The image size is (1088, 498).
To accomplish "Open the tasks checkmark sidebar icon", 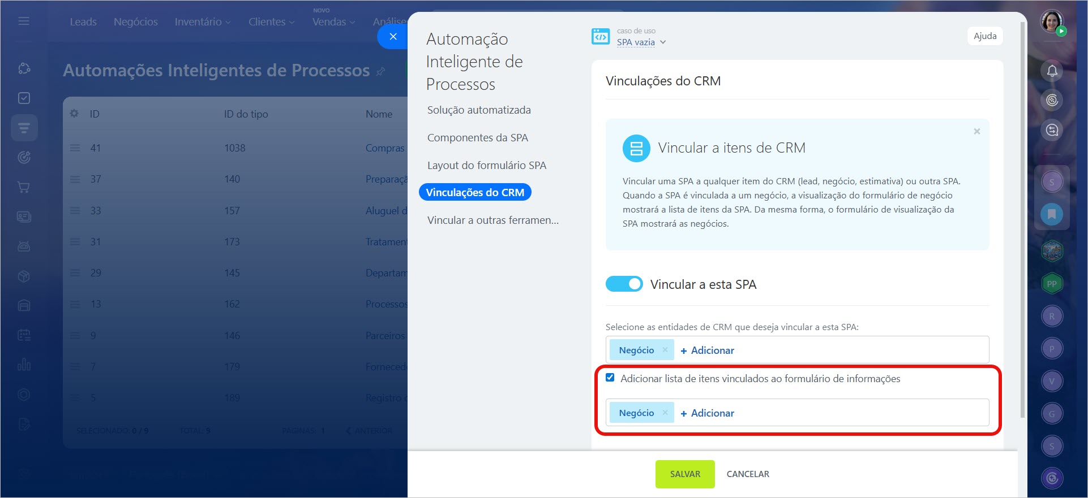I will 24,98.
